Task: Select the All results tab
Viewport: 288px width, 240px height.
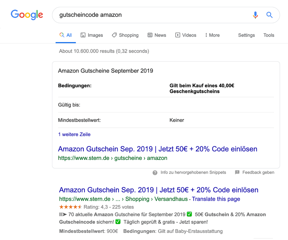Action: pyautogui.click(x=66, y=35)
